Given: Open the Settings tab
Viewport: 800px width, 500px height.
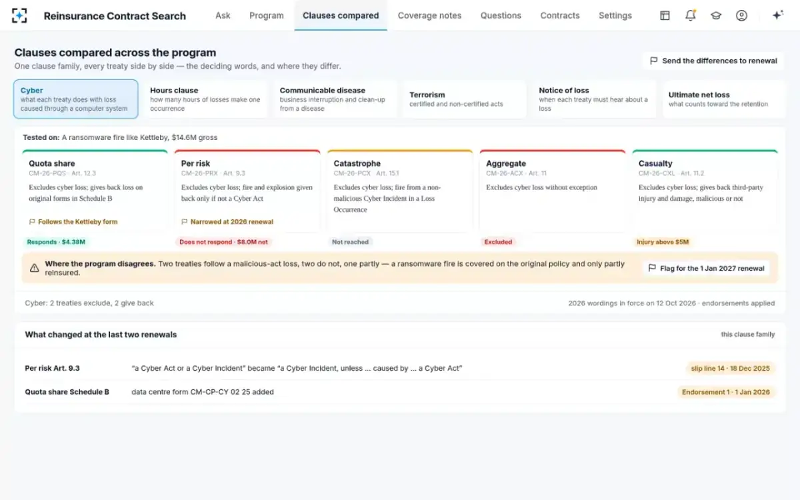Looking at the screenshot, I should coord(615,15).
